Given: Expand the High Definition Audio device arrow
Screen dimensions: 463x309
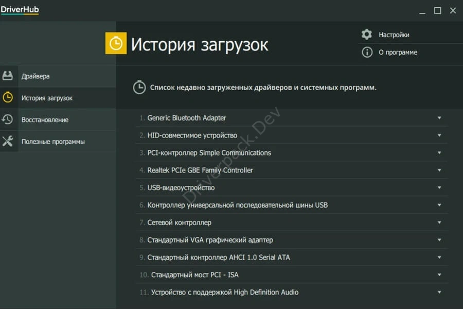Looking at the screenshot, I should (439, 293).
